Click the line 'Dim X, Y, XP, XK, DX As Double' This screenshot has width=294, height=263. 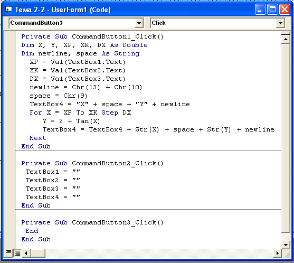84,45
